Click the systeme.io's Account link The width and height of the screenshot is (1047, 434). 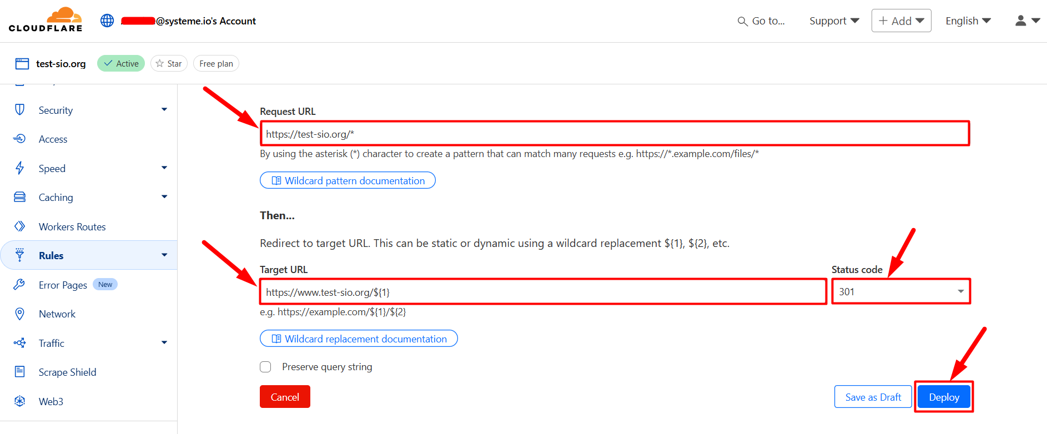pos(189,21)
